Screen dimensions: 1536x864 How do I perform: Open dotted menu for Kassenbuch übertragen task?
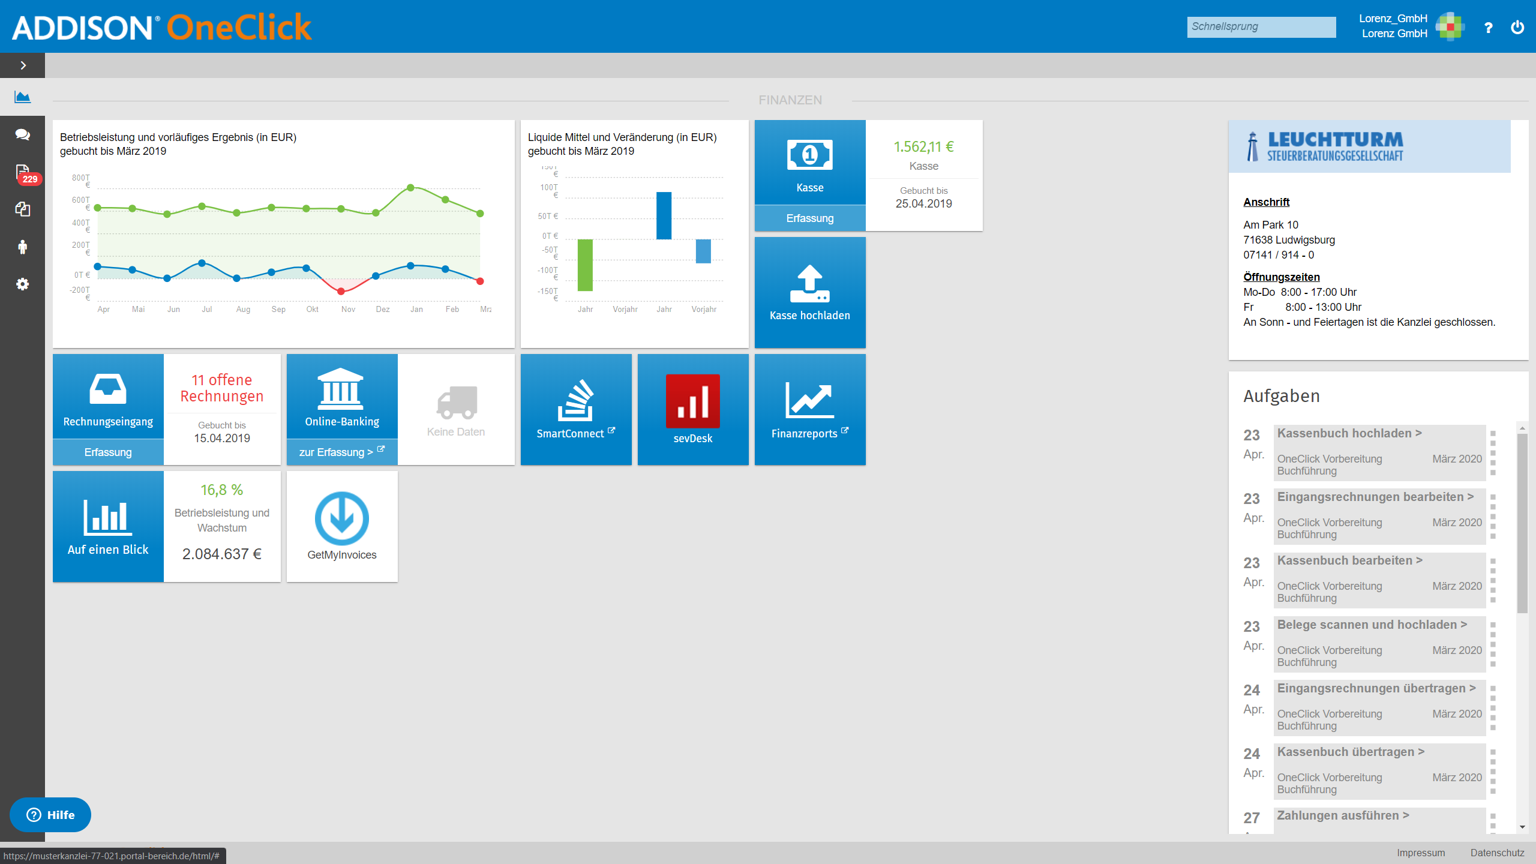pos(1493,772)
